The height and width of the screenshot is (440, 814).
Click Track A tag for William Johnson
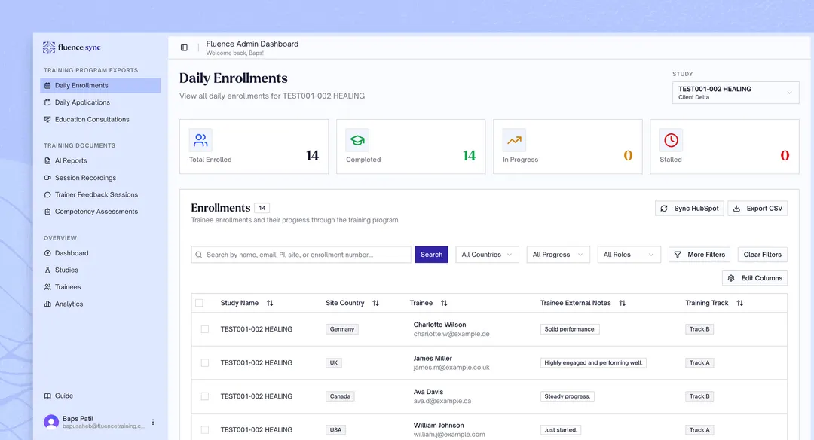coord(699,430)
